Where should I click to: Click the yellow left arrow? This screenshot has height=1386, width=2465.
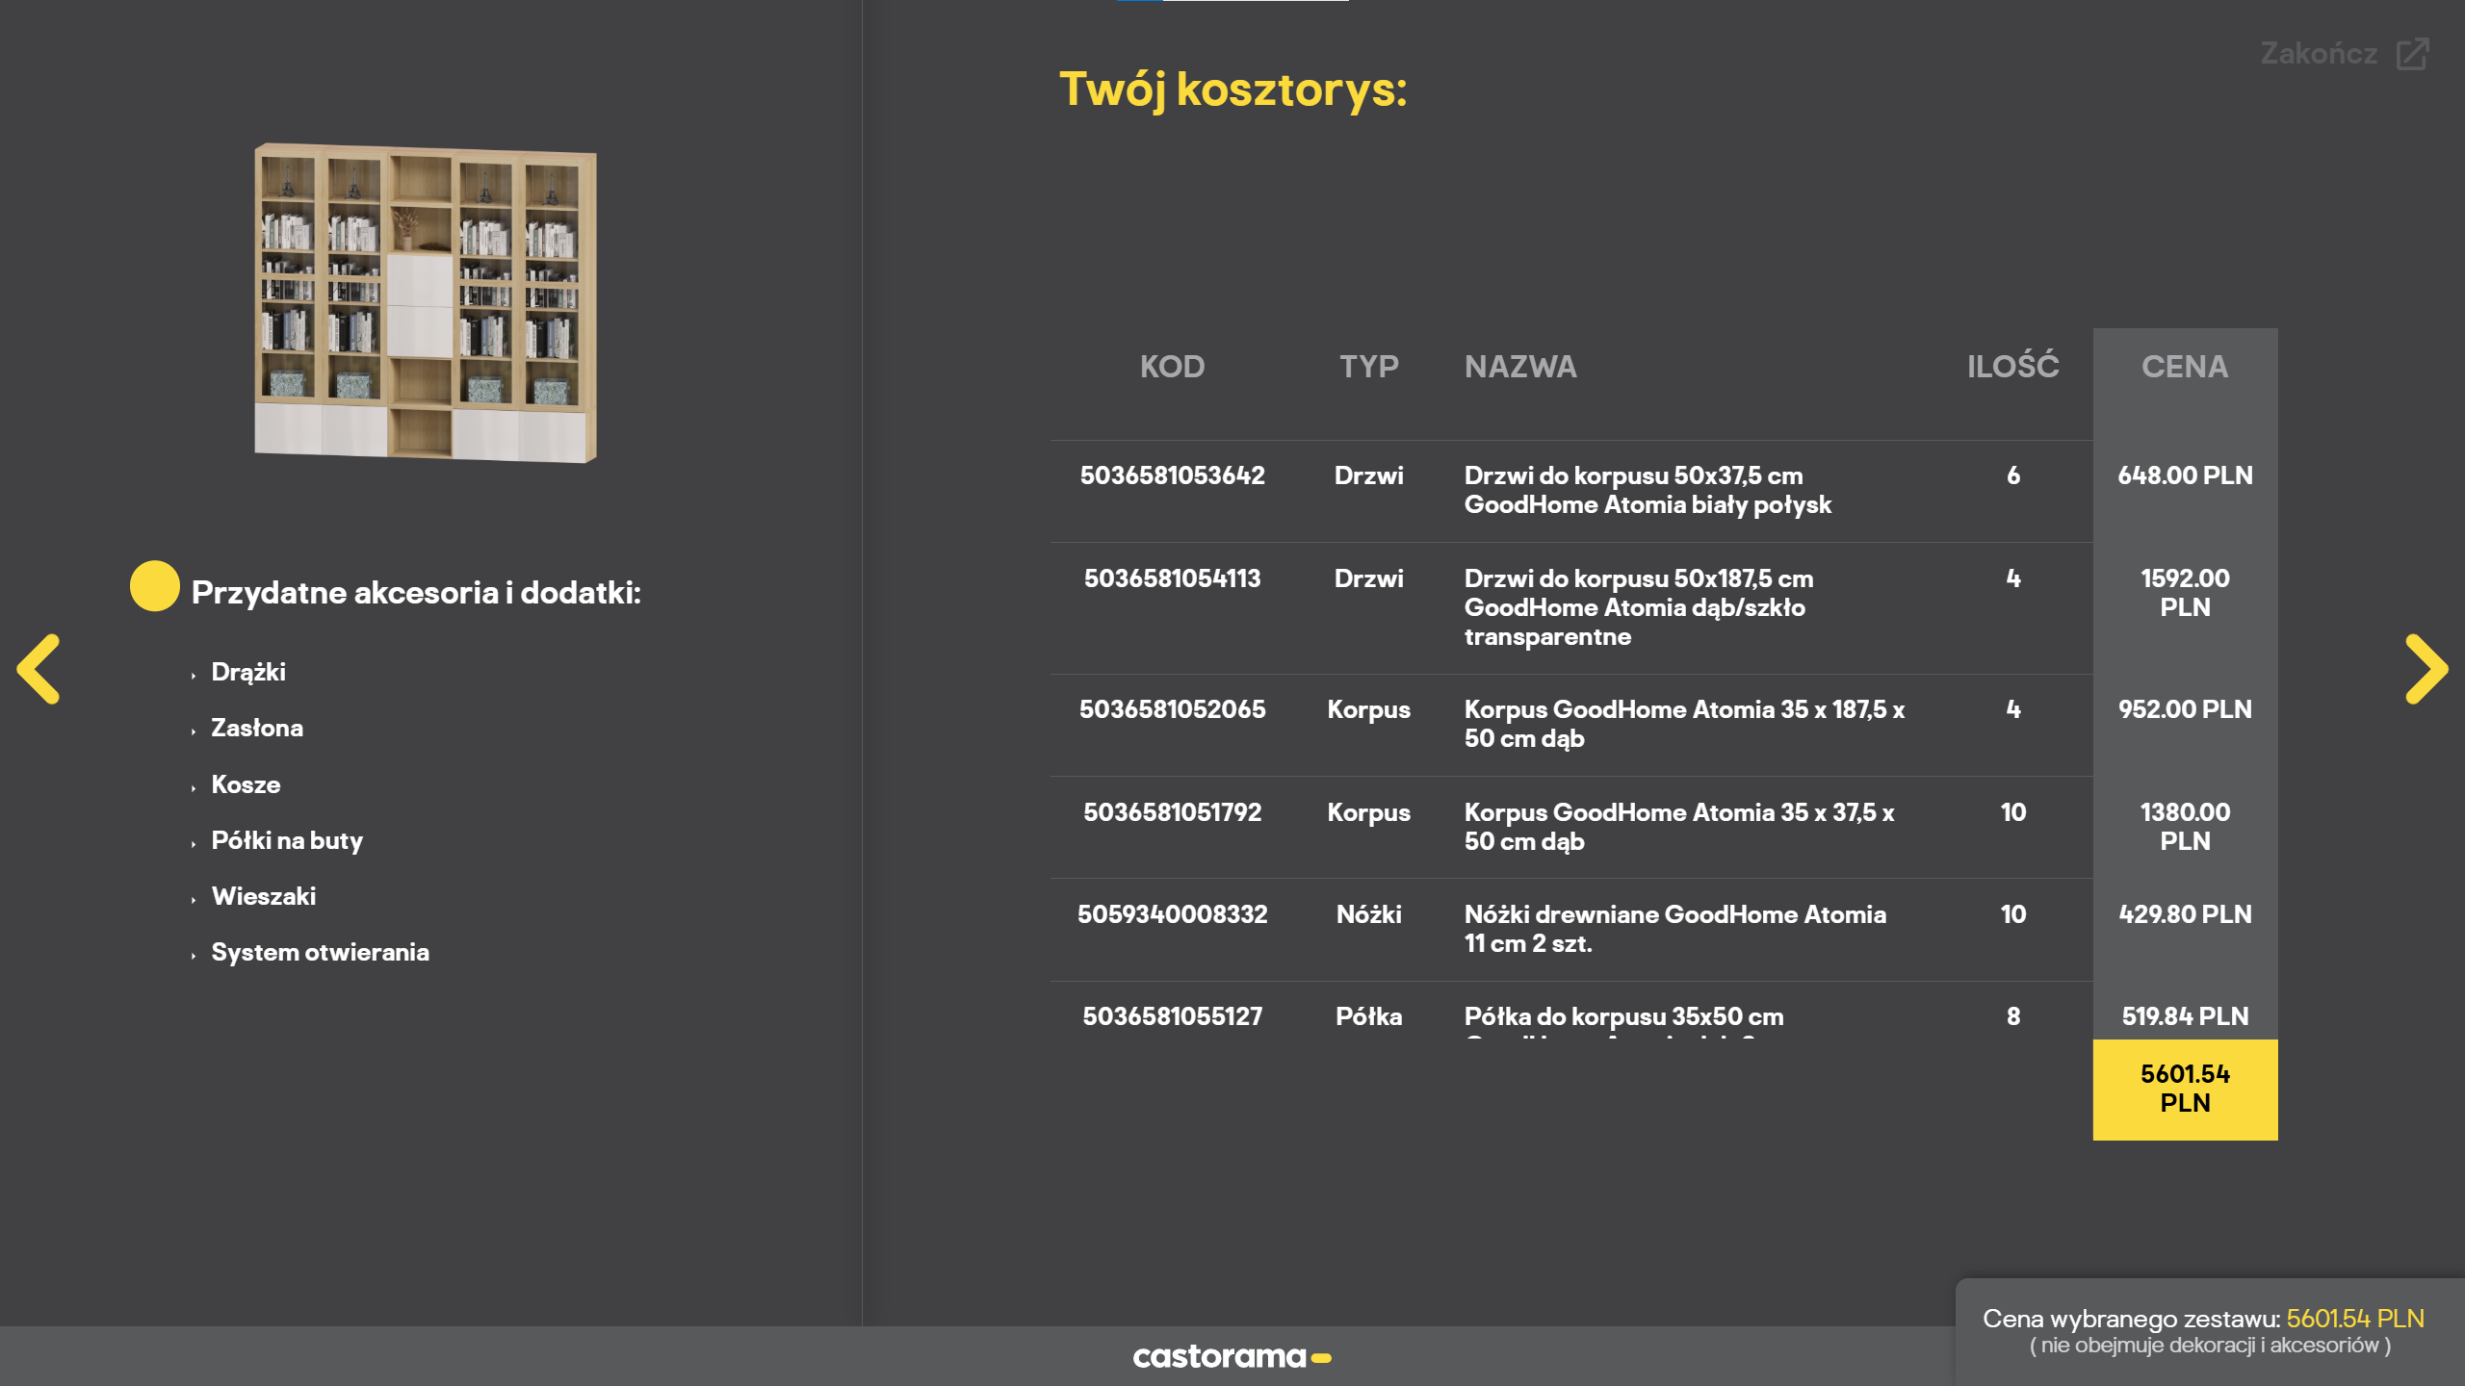click(x=39, y=669)
